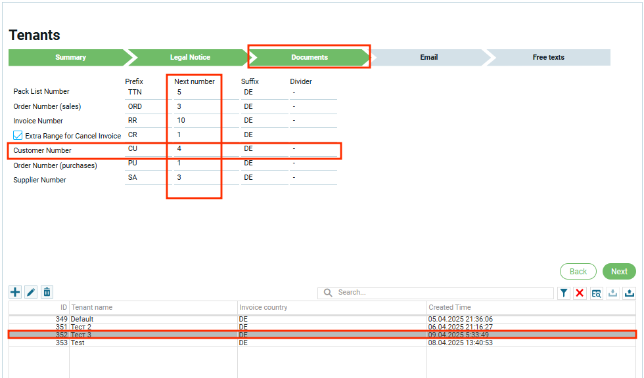Click the filter funnel icon
644x378 pixels.
pyautogui.click(x=564, y=293)
